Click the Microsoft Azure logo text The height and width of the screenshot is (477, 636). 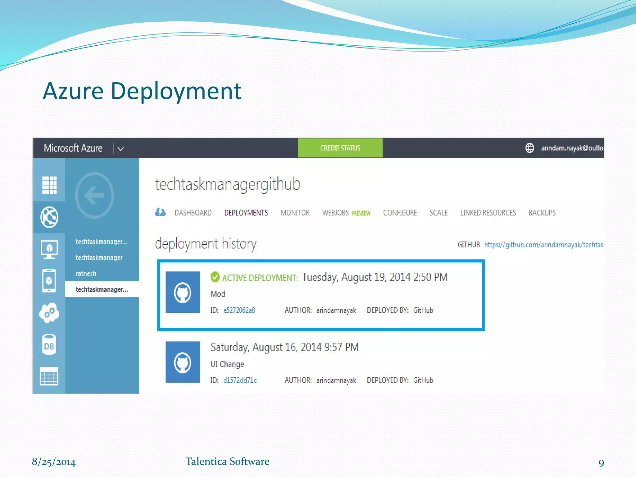point(73,148)
